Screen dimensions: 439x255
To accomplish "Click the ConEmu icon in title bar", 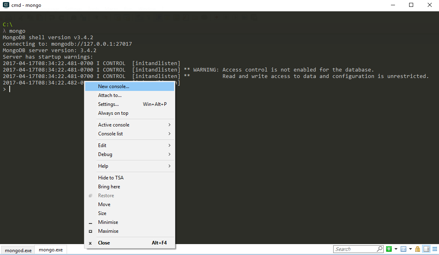I will (6, 5).
